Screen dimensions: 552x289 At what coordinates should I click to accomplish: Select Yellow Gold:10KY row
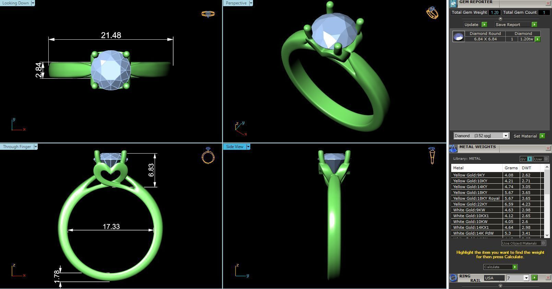click(x=497, y=181)
